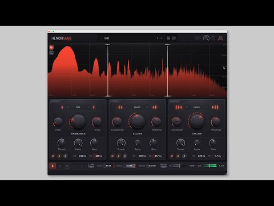Viewport: 274px width, 206px height.
Task: Click the limiter Input value field
Action: coord(108,166)
